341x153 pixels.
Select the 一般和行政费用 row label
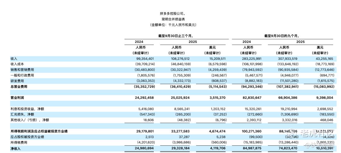pos(22,76)
